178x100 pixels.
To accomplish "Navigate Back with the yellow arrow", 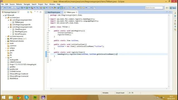I will 84,8.
